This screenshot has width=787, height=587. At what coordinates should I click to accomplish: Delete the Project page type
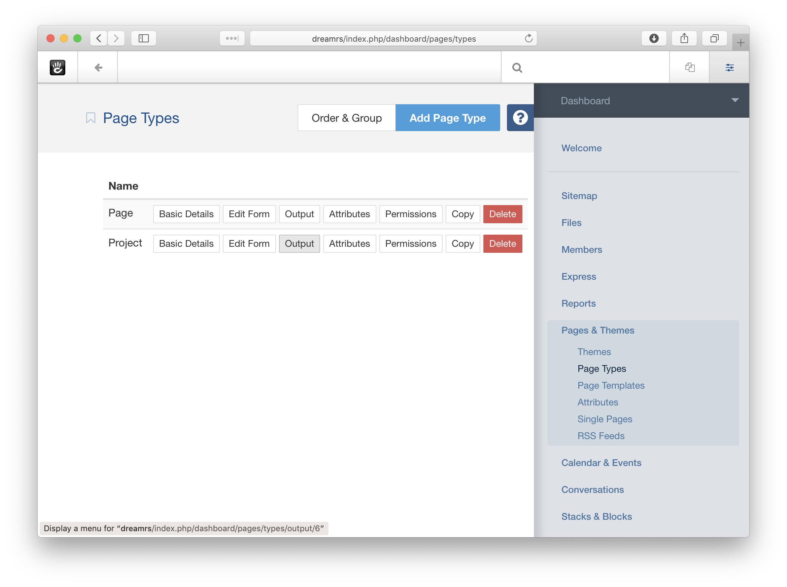tap(502, 244)
